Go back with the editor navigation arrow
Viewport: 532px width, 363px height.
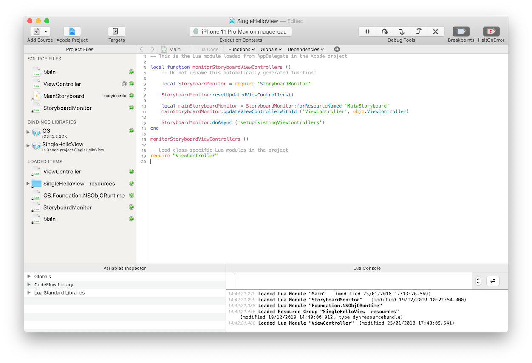point(142,49)
